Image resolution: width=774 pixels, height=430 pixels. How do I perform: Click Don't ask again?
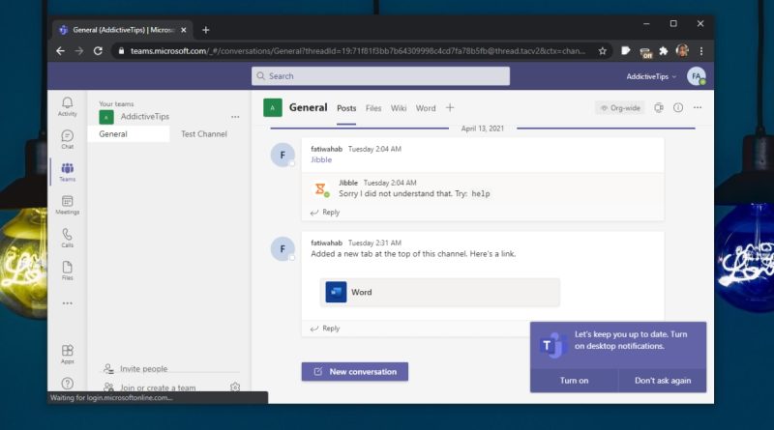pos(663,381)
